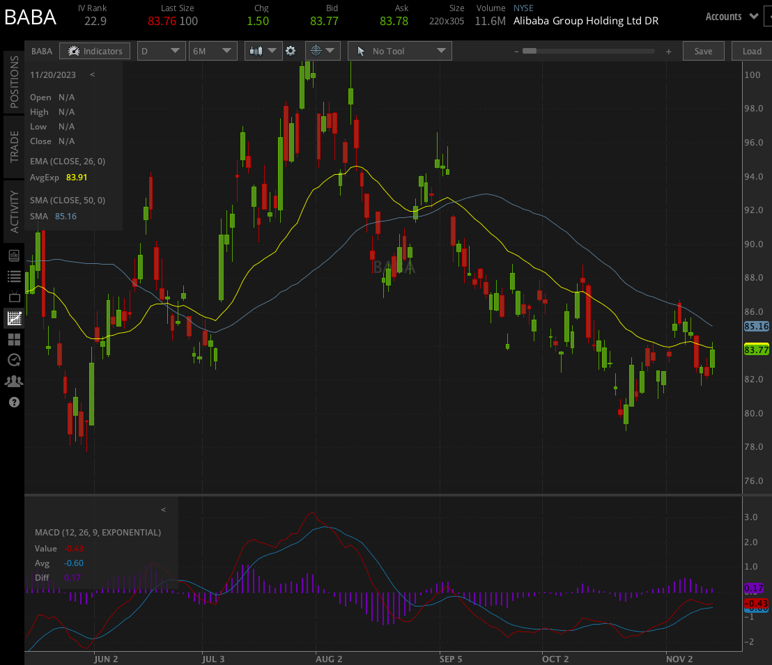Collapse the MACD study panel

coord(163,509)
